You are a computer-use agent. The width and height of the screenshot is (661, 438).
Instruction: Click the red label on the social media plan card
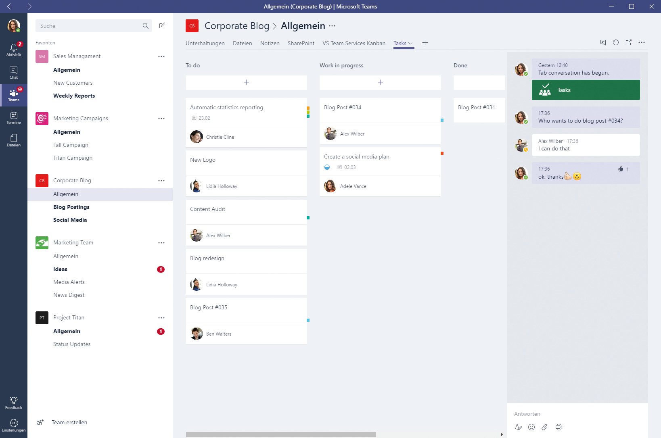tap(442, 153)
